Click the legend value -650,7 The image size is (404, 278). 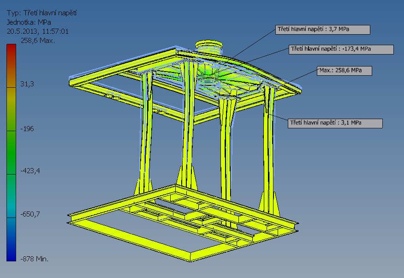[x=30, y=214]
